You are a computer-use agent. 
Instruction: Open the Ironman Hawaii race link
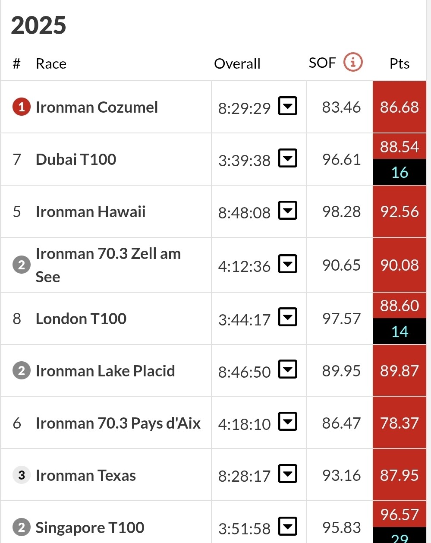tap(91, 212)
